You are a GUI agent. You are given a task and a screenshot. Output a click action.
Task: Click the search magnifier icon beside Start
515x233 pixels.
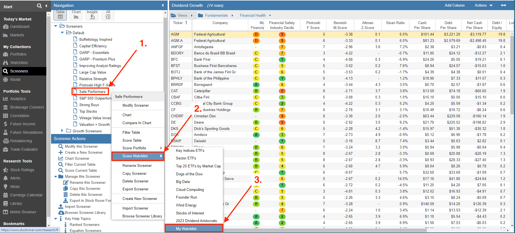[39, 6]
